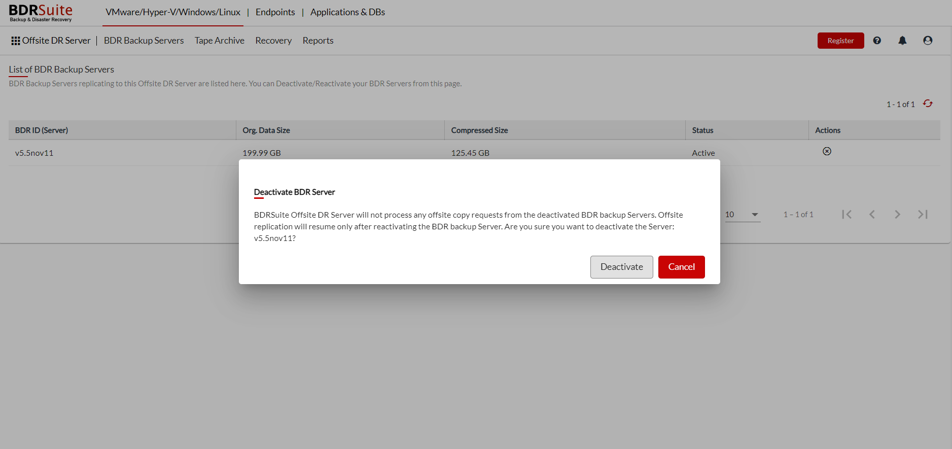The height and width of the screenshot is (449, 952).
Task: Click the BDRSuite logo
Action: (x=41, y=13)
